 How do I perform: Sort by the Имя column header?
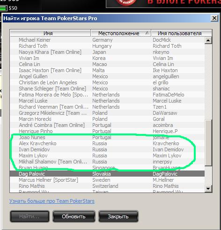(50, 33)
